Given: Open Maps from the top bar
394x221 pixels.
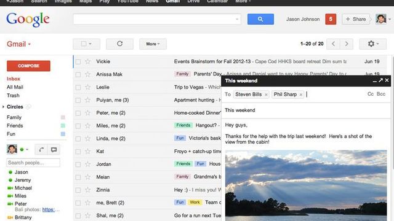Looking at the screenshot, I should pos(86,1).
